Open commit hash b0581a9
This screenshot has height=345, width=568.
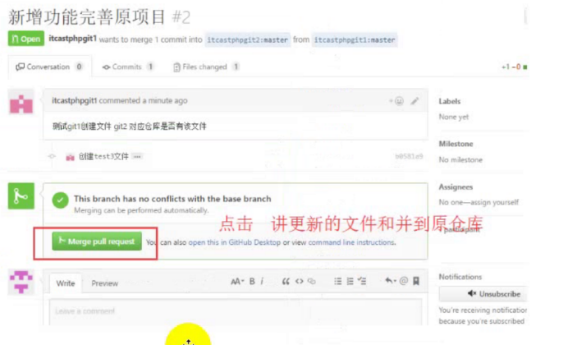409,156
